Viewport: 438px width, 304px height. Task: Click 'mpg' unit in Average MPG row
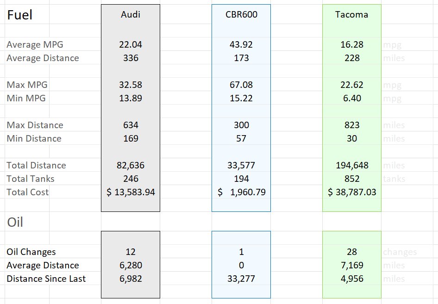392,45
